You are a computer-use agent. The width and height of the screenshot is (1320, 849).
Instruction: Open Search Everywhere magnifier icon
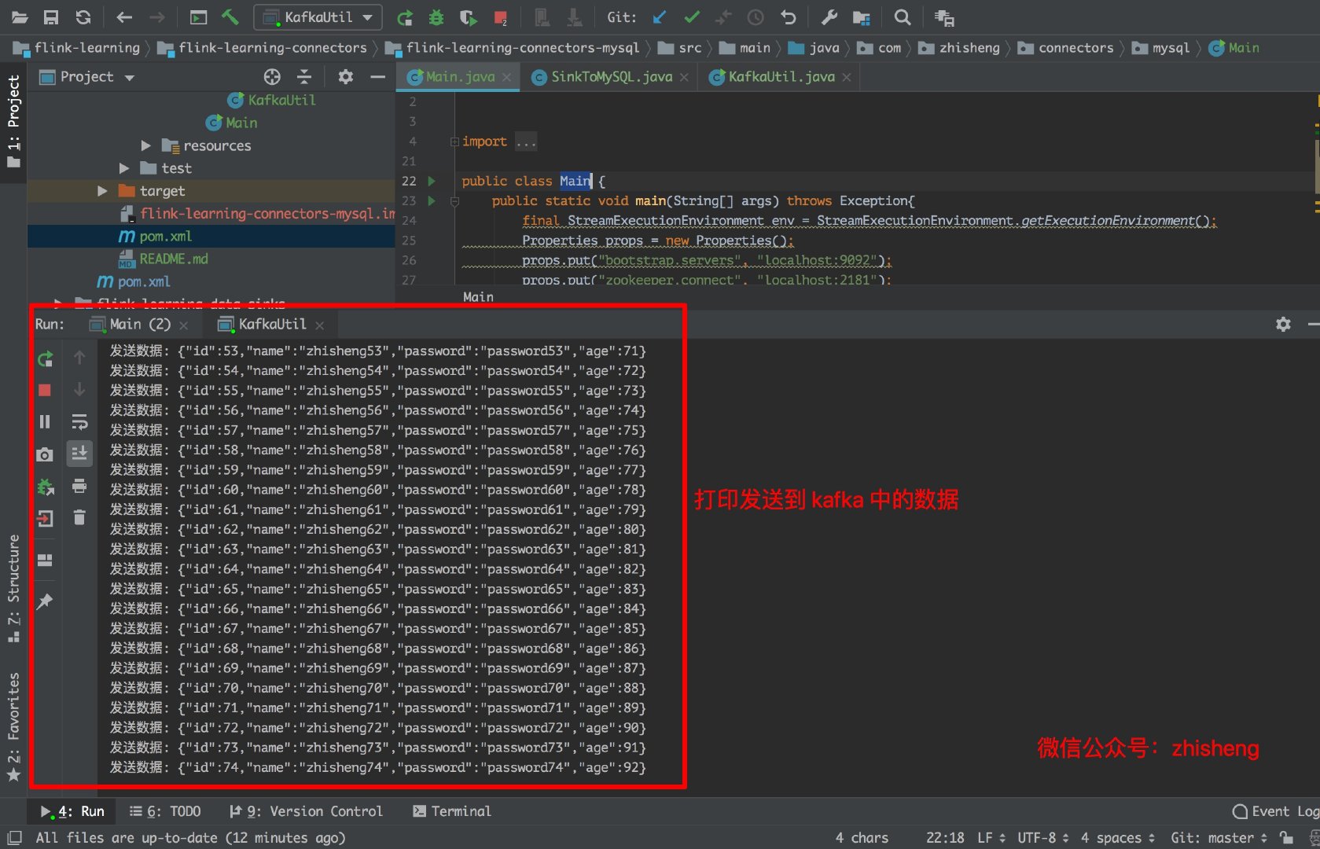(x=903, y=17)
